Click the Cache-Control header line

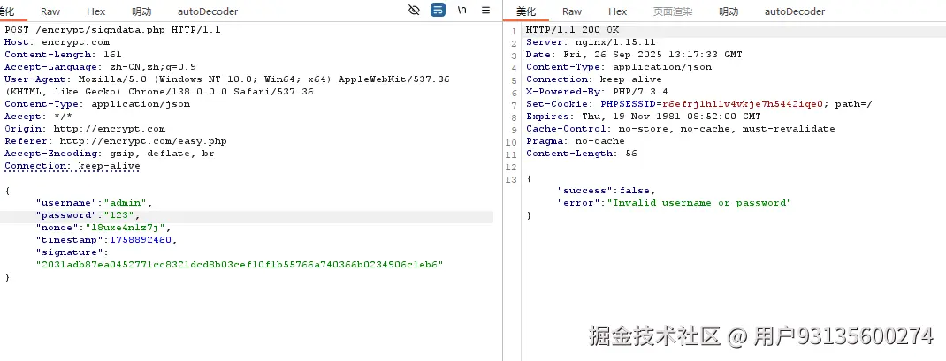[681, 128]
